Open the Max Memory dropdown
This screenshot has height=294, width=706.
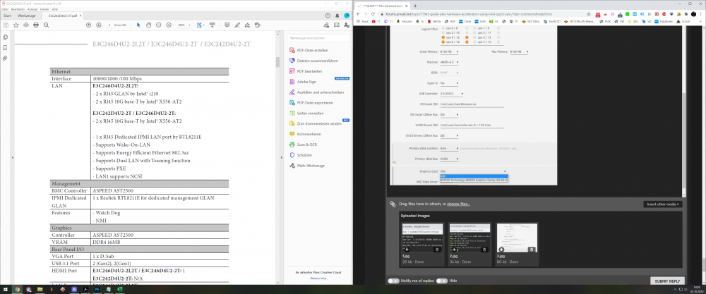tap(519, 51)
